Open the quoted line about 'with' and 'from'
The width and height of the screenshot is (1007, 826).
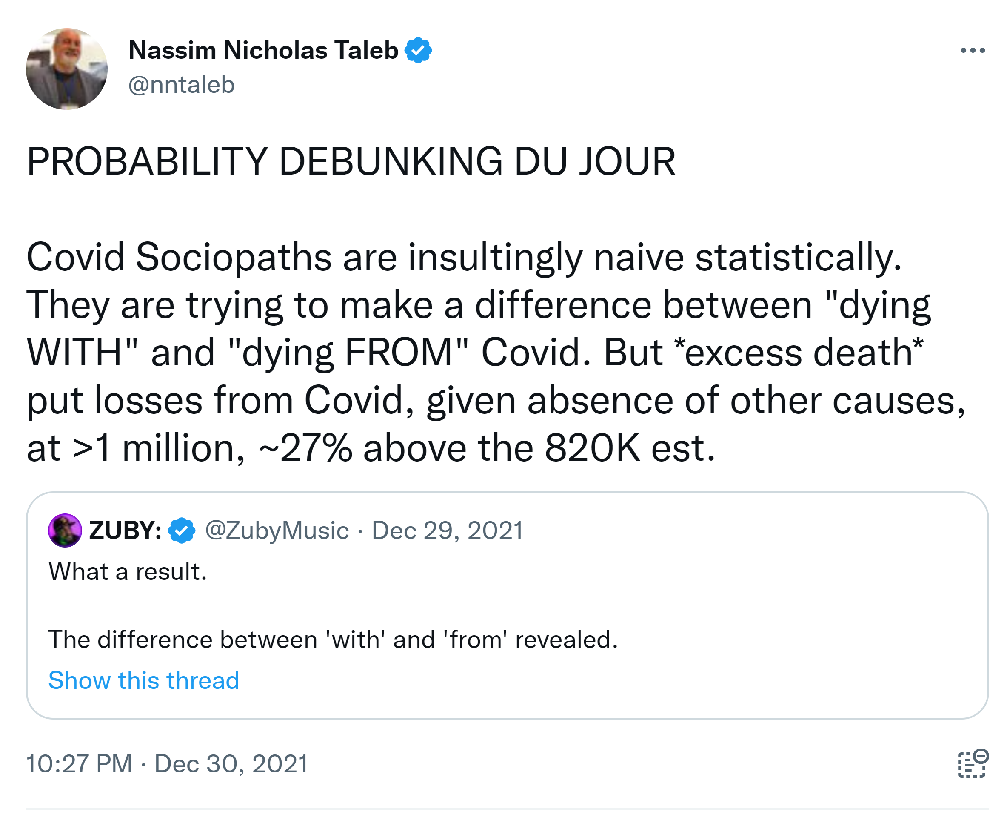(333, 639)
